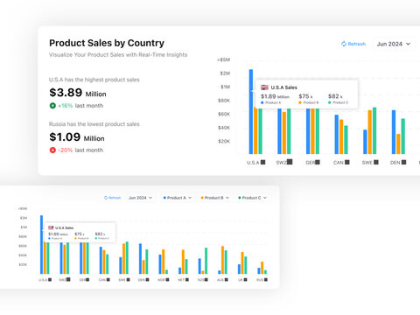Click the RUS axis label in bottom chart

click(262, 280)
